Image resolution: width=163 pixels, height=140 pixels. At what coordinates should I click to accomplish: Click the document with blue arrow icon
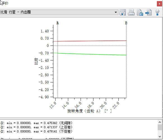pos(148,12)
